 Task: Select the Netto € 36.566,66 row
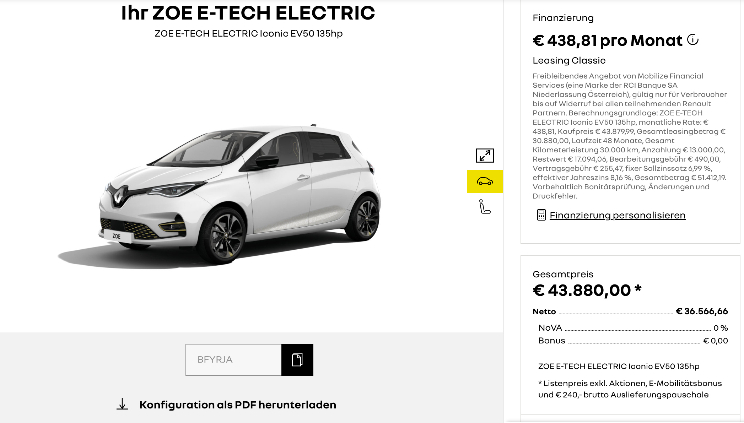[x=630, y=311]
